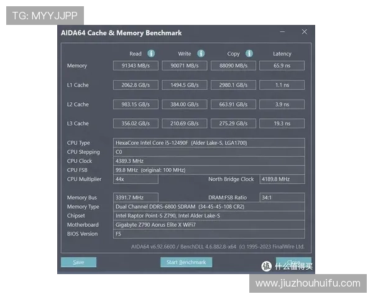Click the L1 Cache row label
373x299 pixels.
78,85
